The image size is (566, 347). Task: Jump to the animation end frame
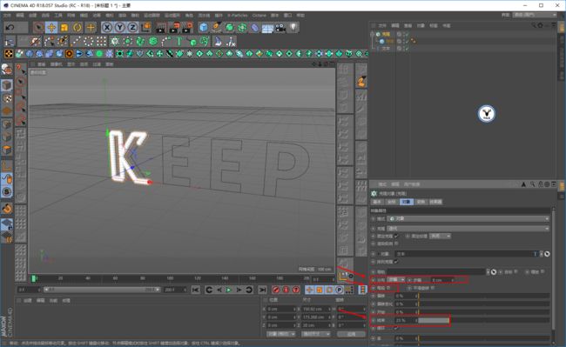point(262,290)
